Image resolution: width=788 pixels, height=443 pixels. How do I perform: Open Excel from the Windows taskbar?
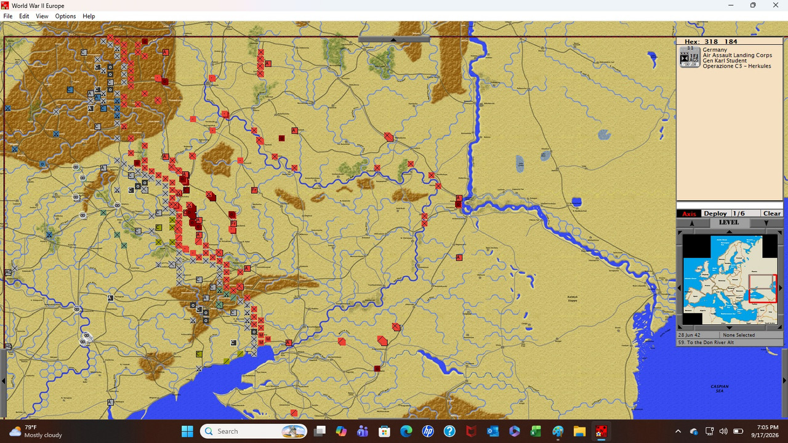pos(536,431)
